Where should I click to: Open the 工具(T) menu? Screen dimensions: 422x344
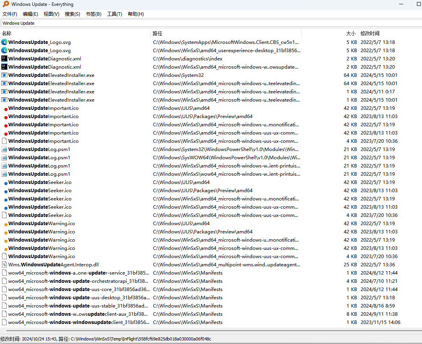(115, 14)
